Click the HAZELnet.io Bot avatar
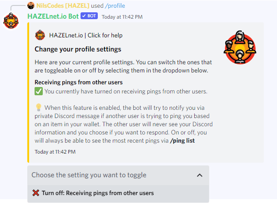Screen dimensions: 277x206 [x=11, y=21]
